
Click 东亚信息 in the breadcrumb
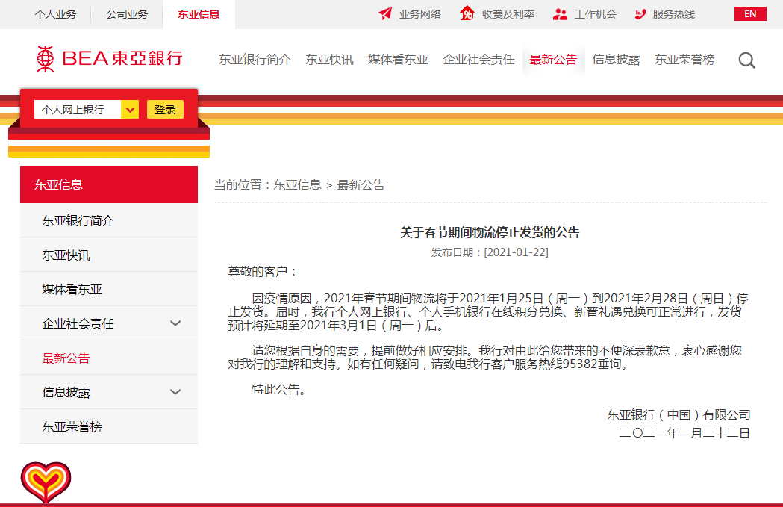(x=297, y=185)
